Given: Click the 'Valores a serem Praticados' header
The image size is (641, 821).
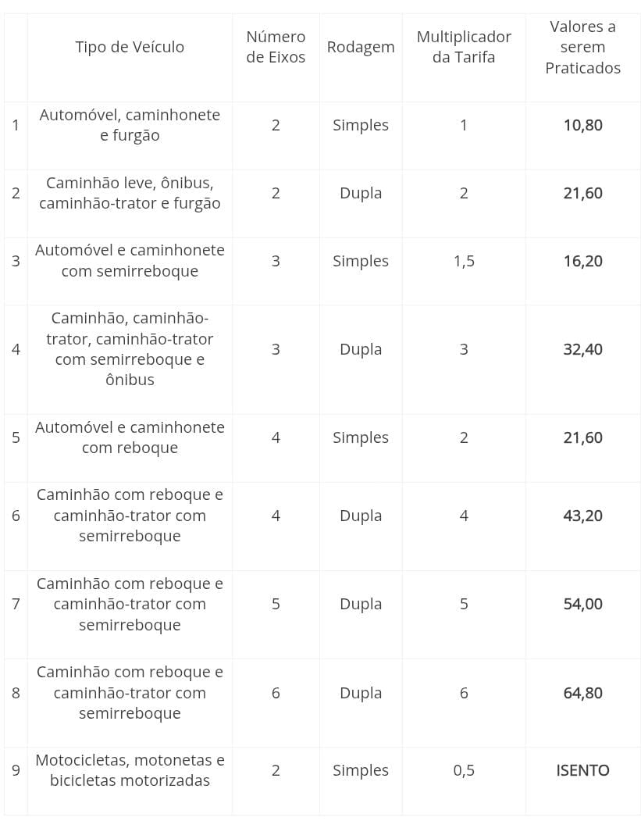Looking at the screenshot, I should (582, 47).
